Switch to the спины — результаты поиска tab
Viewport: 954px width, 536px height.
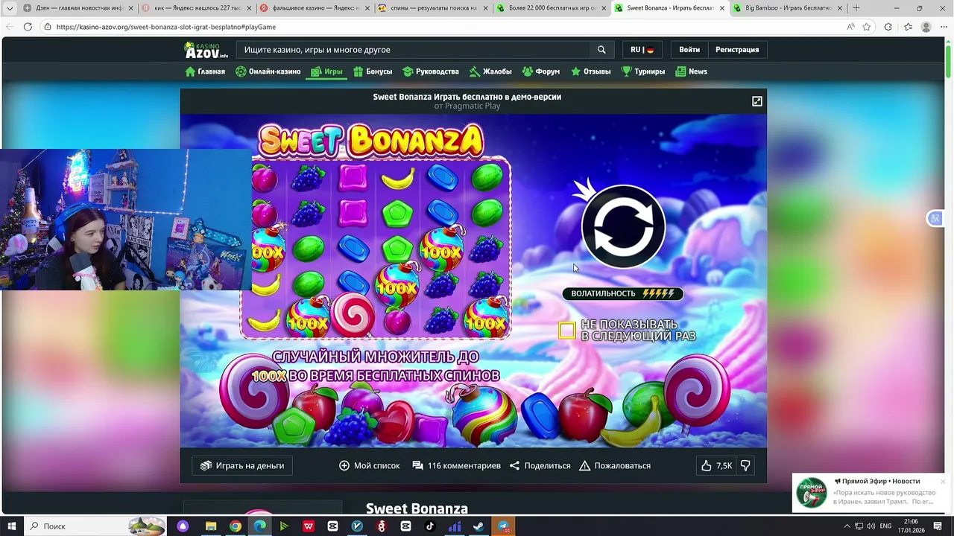click(x=434, y=8)
